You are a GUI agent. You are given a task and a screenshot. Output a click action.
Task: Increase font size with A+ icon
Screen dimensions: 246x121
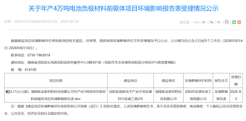pyautogui.click(x=204, y=22)
